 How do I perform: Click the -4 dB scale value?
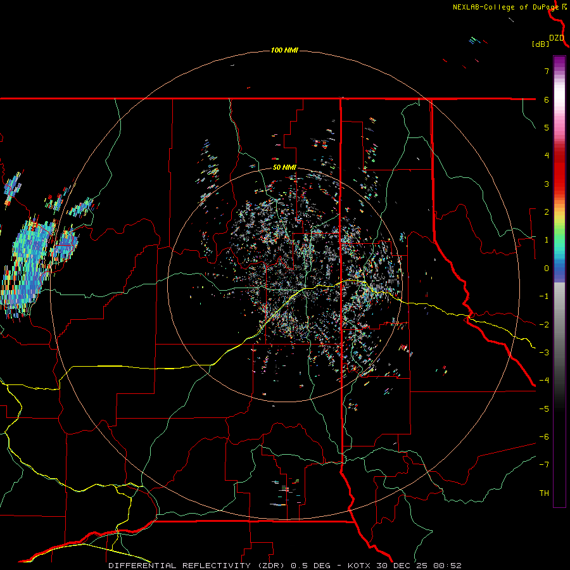[544, 381]
